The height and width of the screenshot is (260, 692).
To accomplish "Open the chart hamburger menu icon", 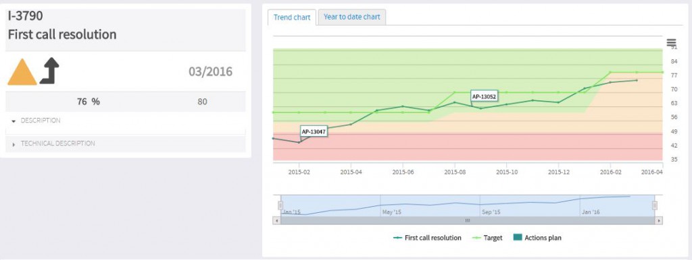I will (x=671, y=42).
